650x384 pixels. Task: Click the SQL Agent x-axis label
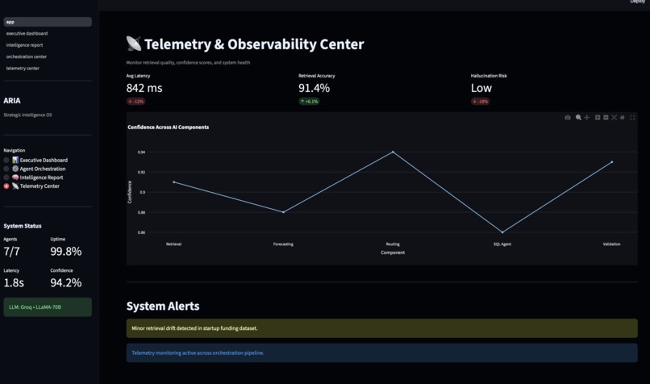pyautogui.click(x=502, y=244)
